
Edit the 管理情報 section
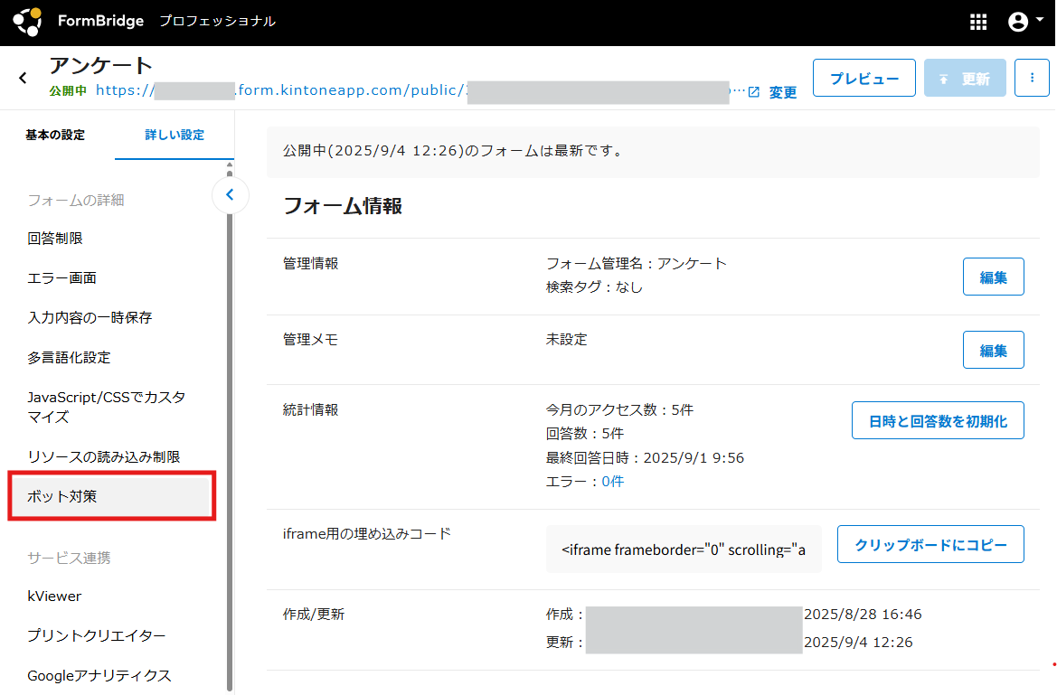993,277
